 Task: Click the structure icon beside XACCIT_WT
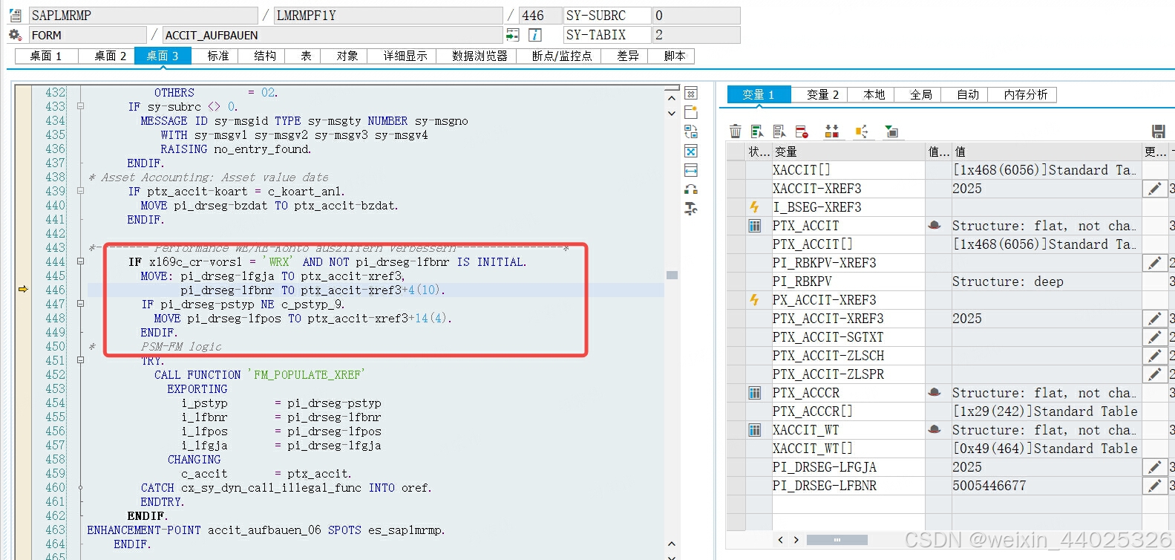(x=755, y=430)
